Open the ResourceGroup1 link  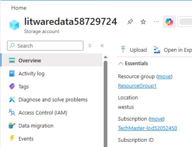click(137, 86)
